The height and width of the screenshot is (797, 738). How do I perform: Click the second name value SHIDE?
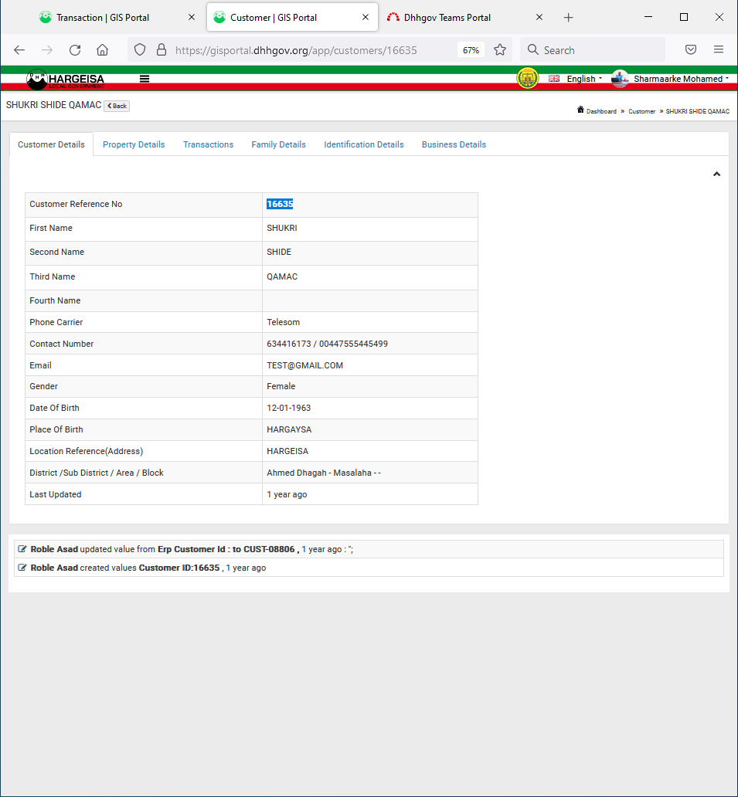(279, 252)
